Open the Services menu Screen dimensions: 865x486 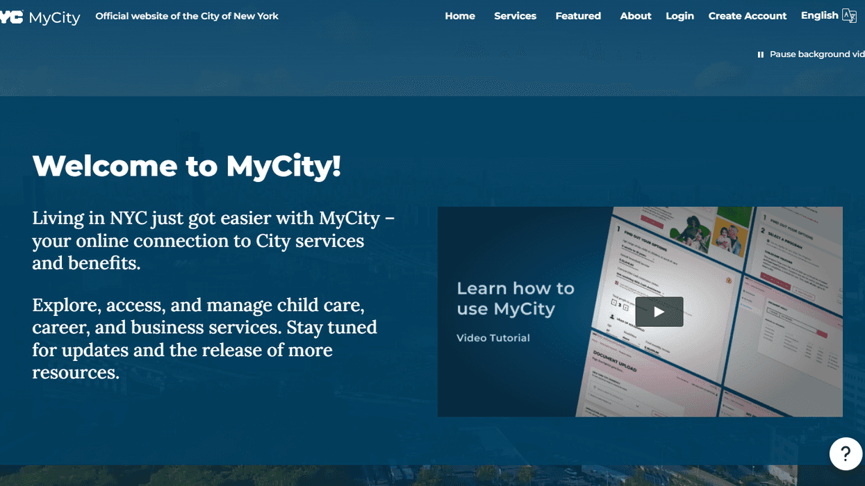[515, 16]
